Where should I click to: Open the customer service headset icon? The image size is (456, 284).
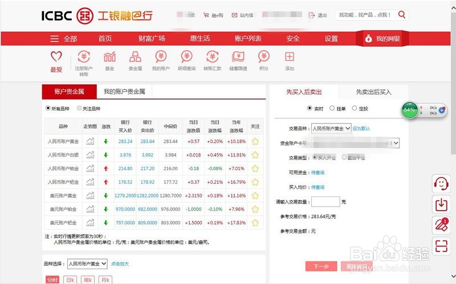click(x=441, y=183)
